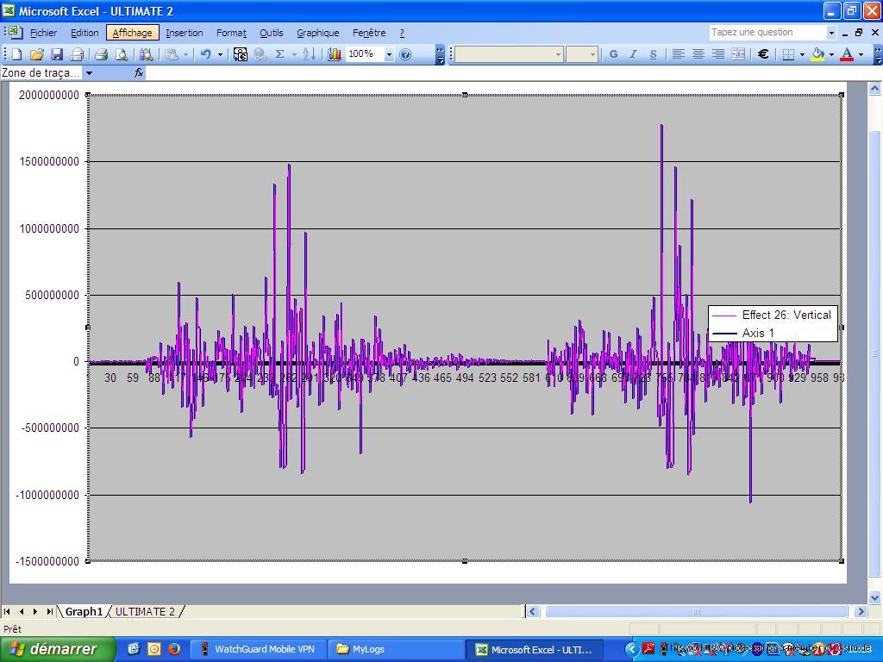Click the Chart Wizard icon
Viewport: 883px width, 662px height.
click(x=335, y=54)
